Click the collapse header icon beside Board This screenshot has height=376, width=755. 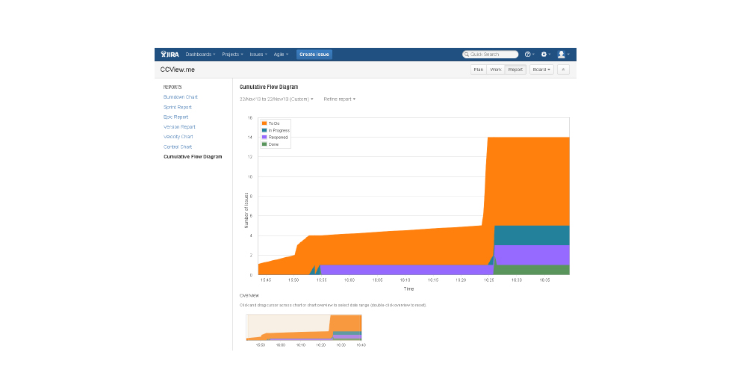[x=564, y=70]
